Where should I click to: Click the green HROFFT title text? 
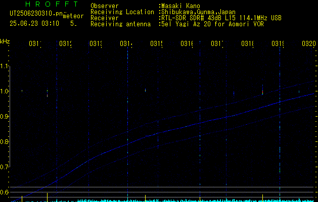click(x=52, y=4)
